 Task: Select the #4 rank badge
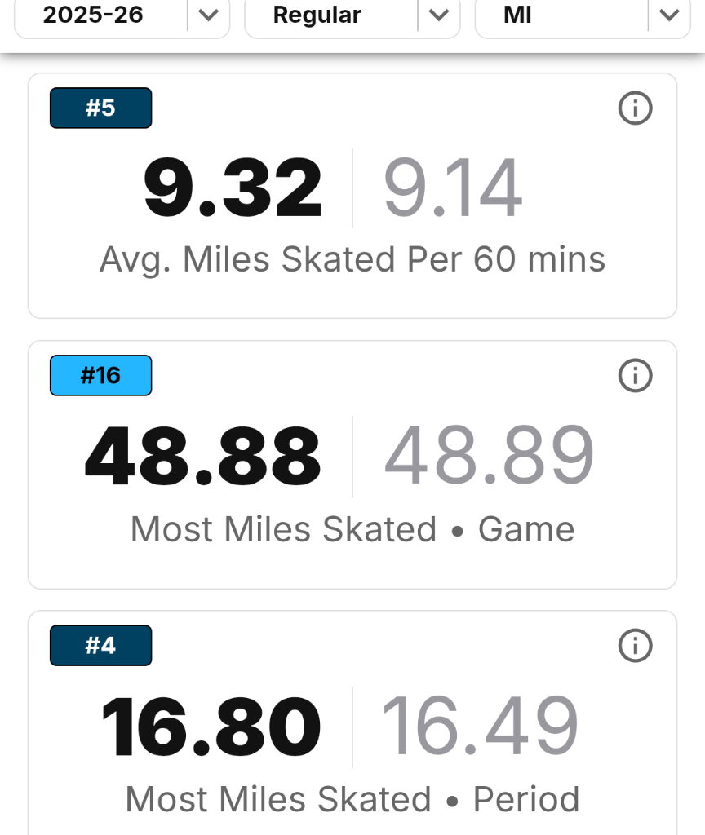pyautogui.click(x=100, y=645)
